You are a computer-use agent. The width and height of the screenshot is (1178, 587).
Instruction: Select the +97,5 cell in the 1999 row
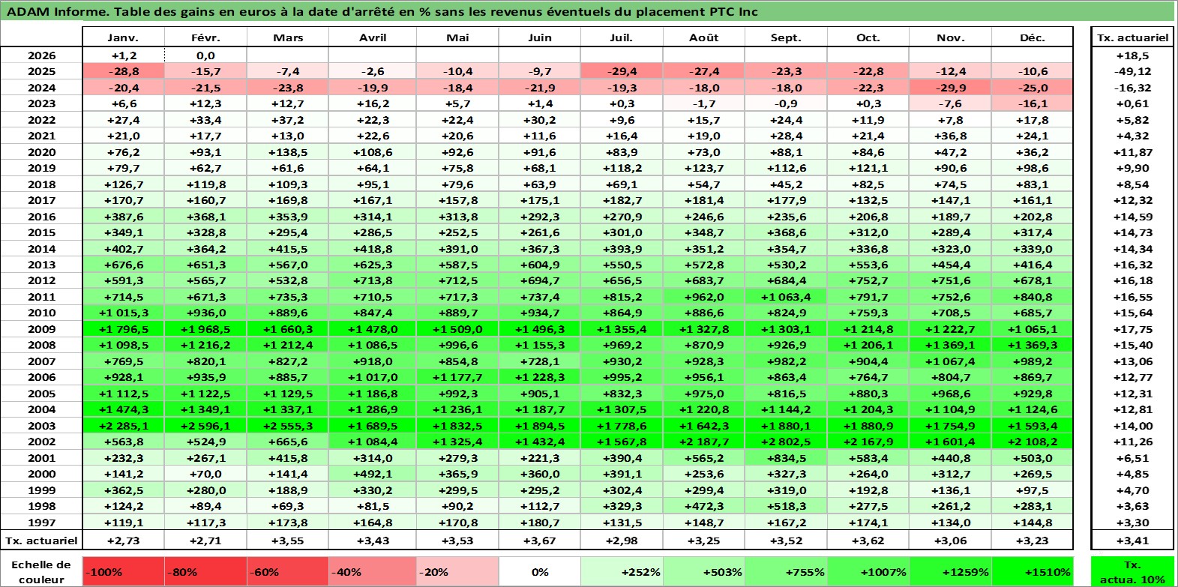pyautogui.click(x=1033, y=490)
